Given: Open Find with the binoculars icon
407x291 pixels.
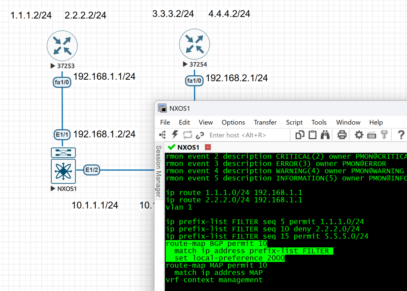Looking at the screenshot, I should click(325, 135).
